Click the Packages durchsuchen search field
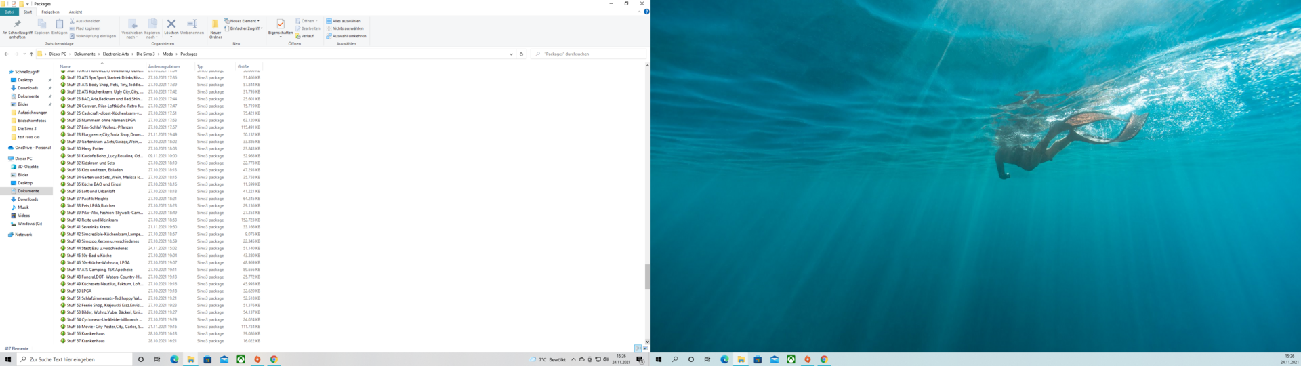 click(x=588, y=54)
